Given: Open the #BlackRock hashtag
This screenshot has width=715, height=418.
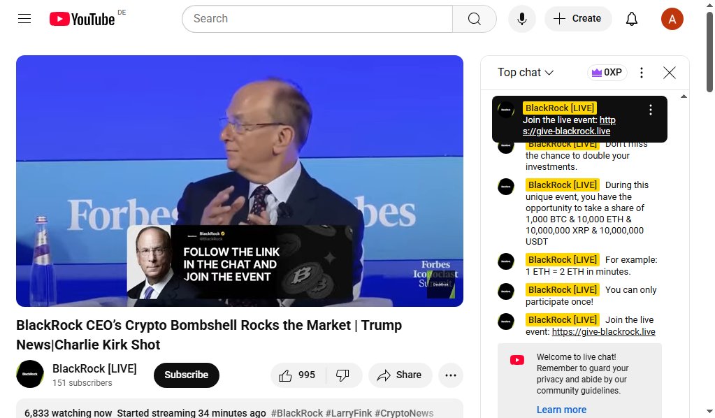Looking at the screenshot, I should [x=297, y=413].
